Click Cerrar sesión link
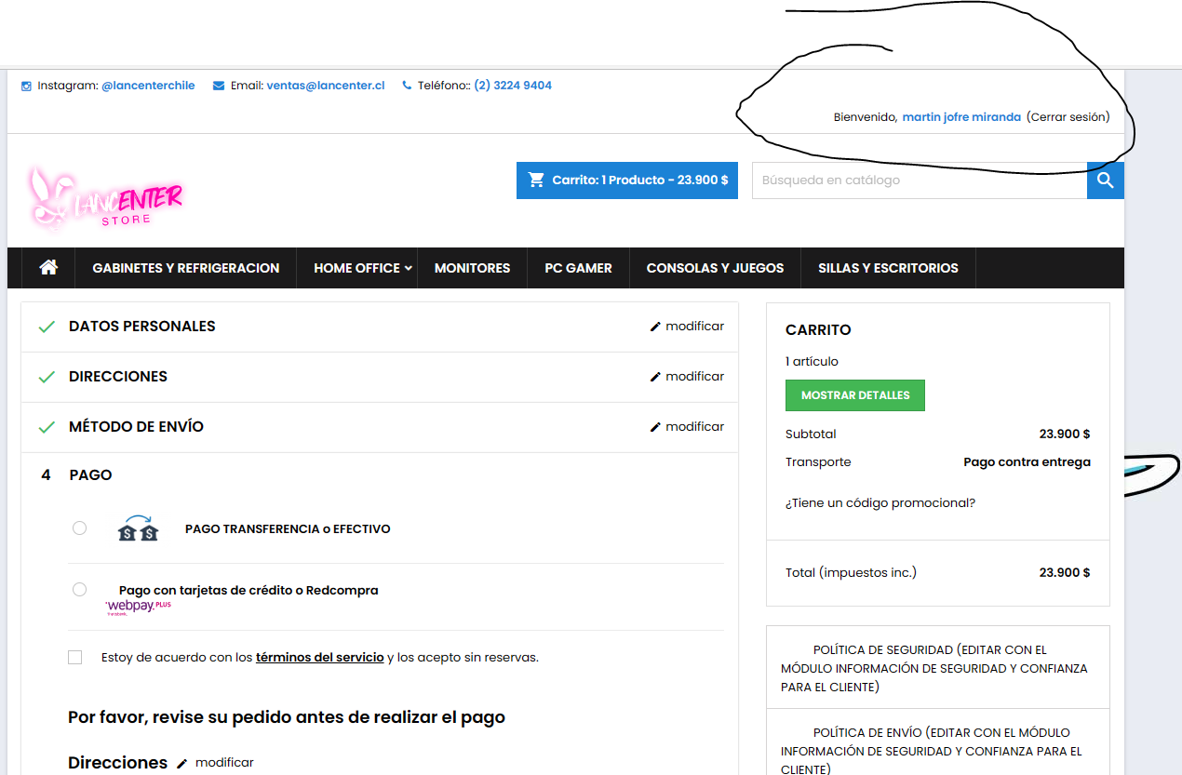The width and height of the screenshot is (1182, 775). [1068, 117]
